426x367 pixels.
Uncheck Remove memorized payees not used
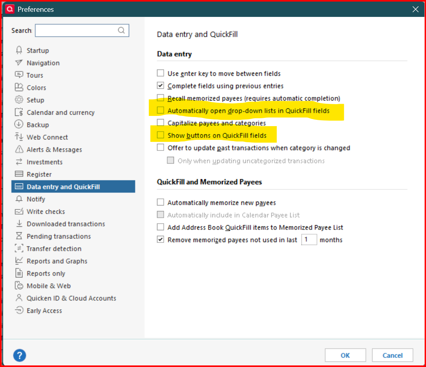point(160,240)
